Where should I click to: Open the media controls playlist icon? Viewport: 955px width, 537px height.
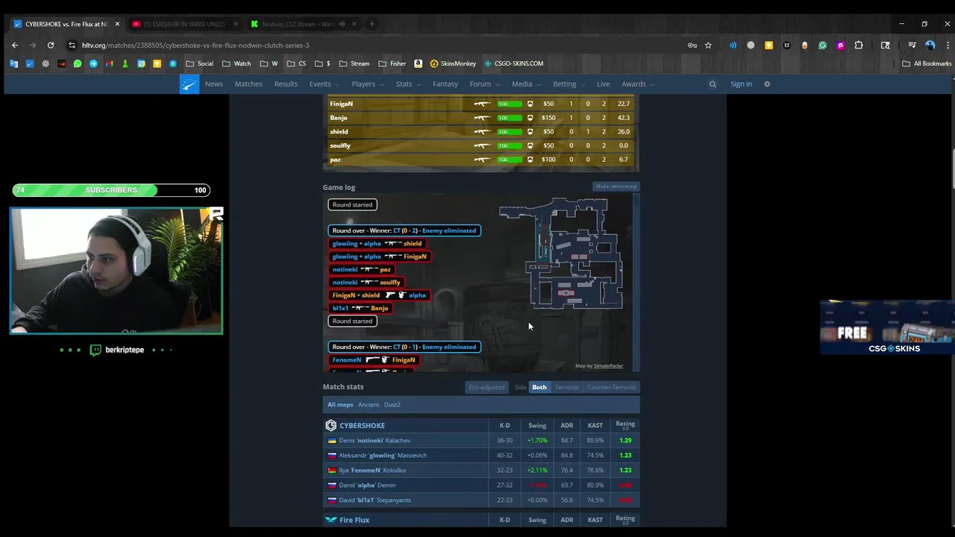(912, 45)
